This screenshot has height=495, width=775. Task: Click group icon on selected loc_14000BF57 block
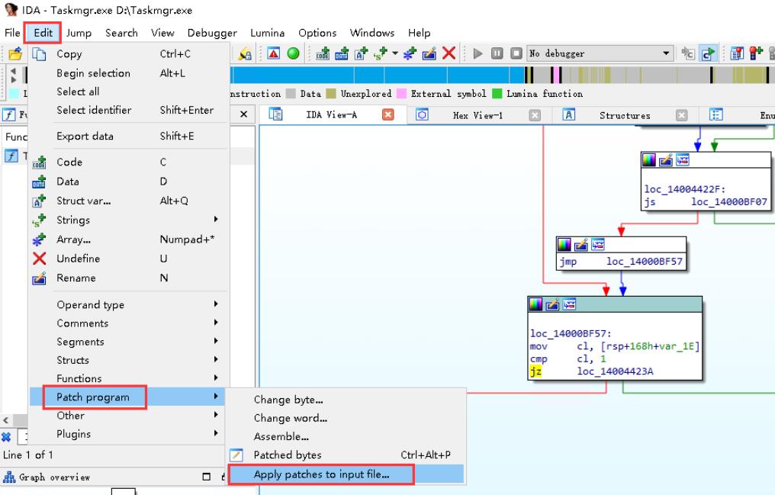click(569, 304)
